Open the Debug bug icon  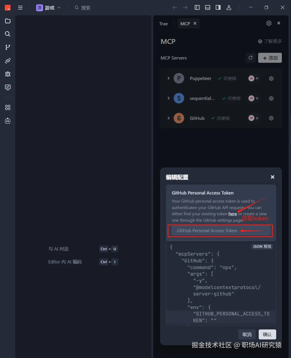point(8,74)
